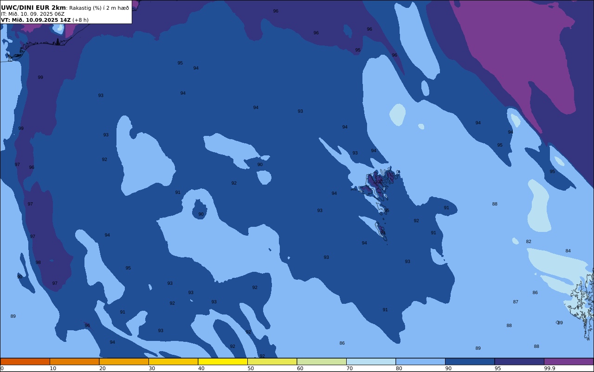Click the 0–10 dark orange legend swatch
This screenshot has height=372, width=594.
click(x=25, y=361)
